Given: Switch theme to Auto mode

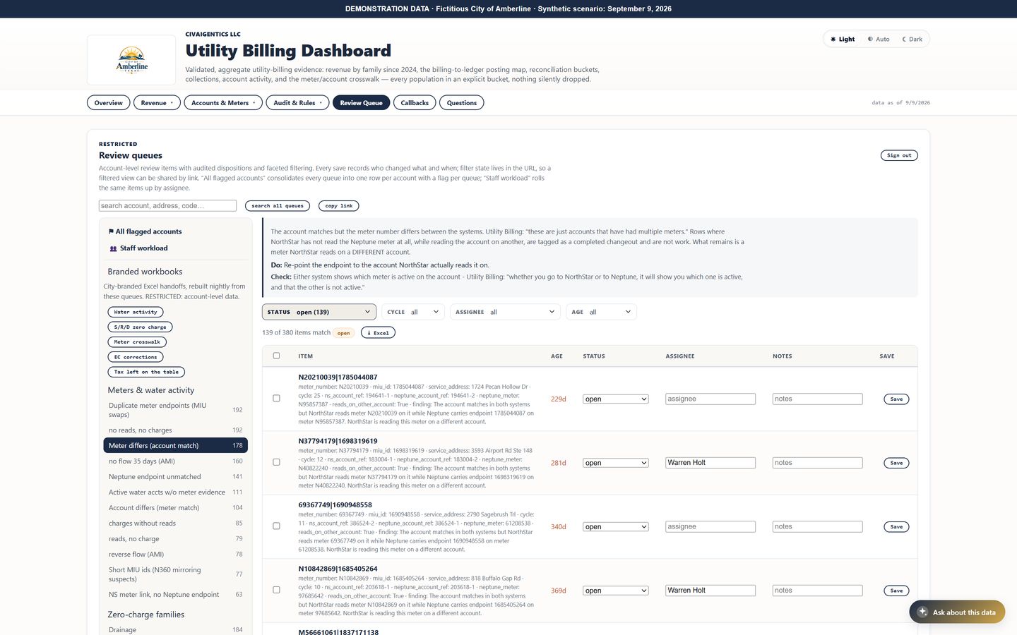Looking at the screenshot, I should [x=879, y=40].
